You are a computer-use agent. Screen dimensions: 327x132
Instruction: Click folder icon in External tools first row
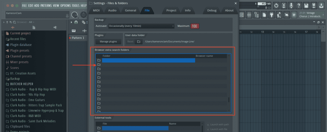[99, 128]
